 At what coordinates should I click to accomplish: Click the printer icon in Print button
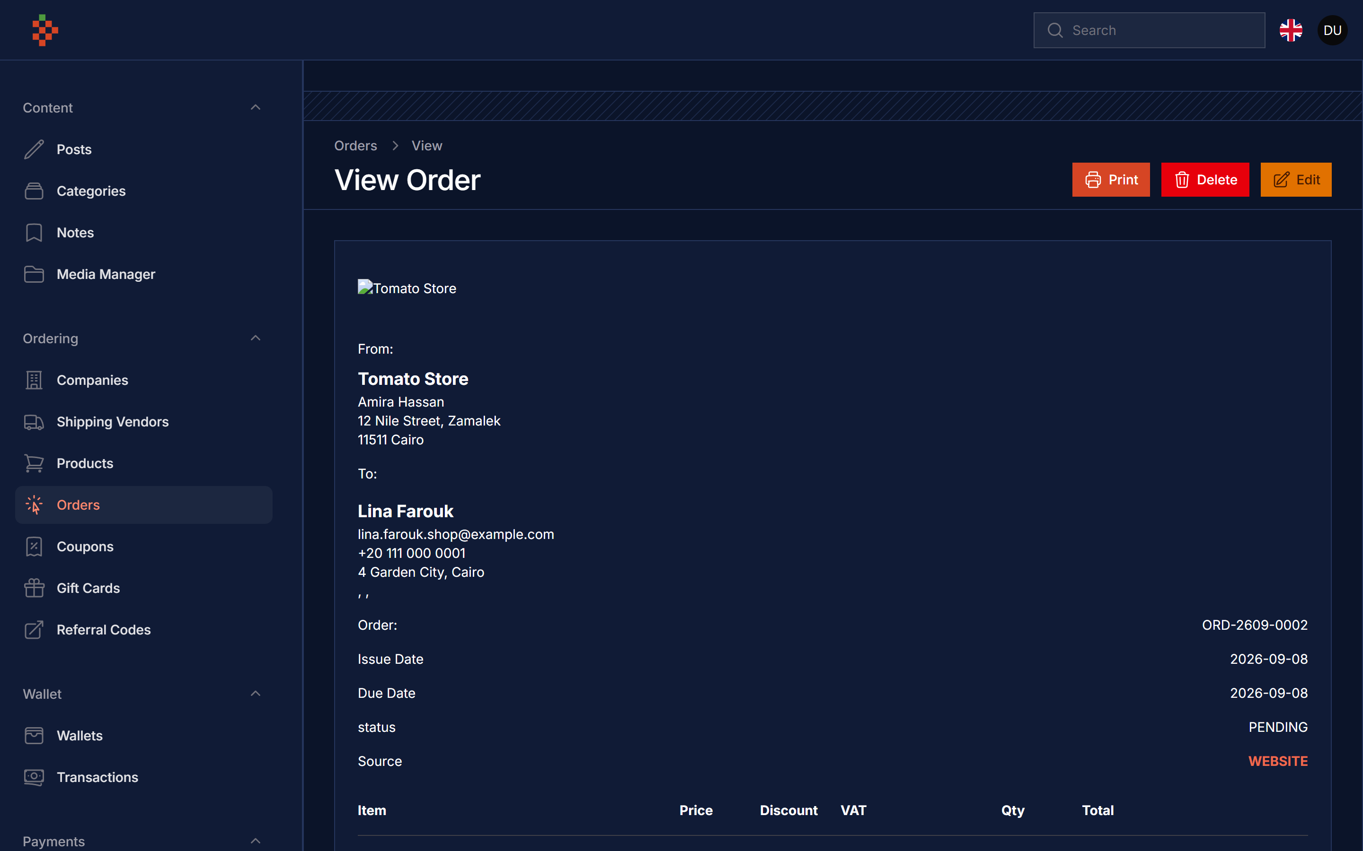[1093, 180]
